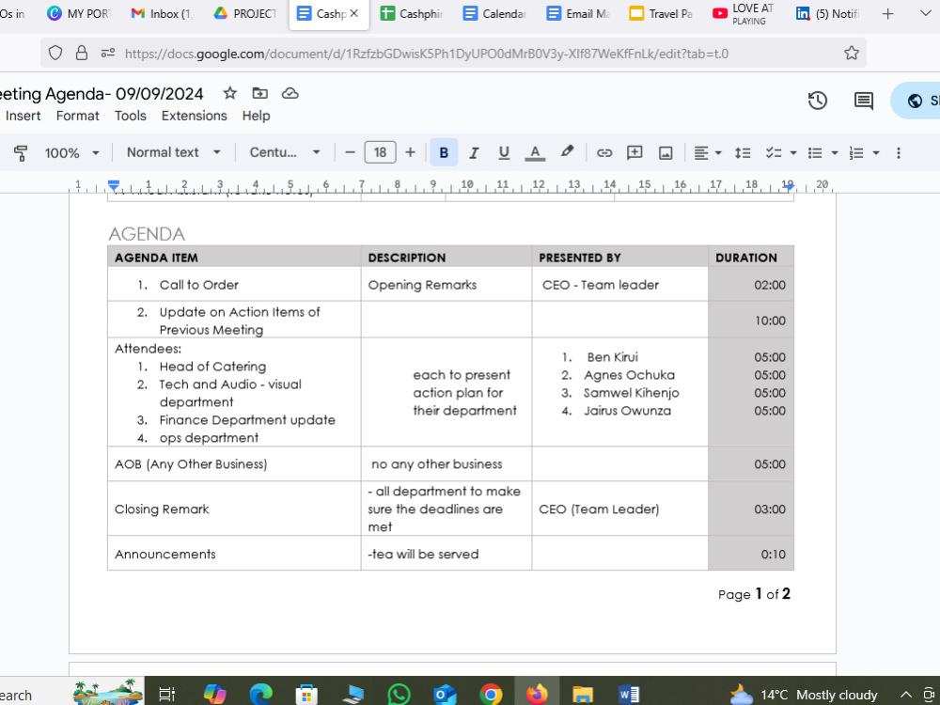Open Google Chrome from taskbar
The width and height of the screenshot is (940, 705).
coord(491,695)
